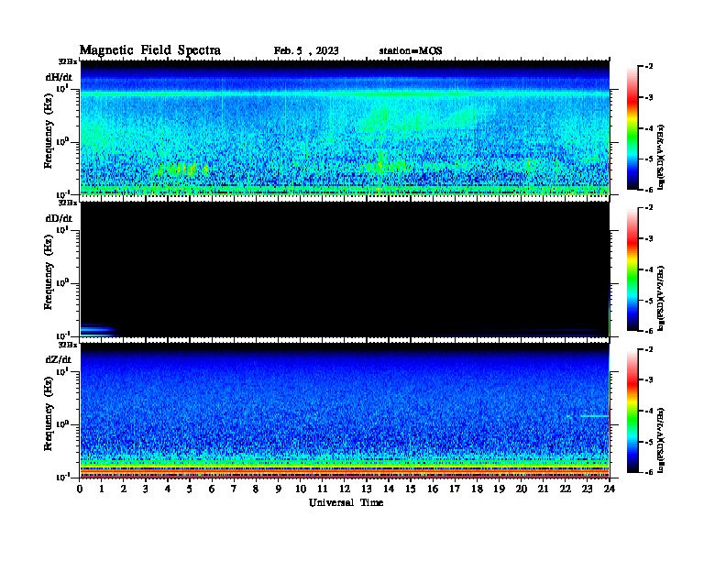Click the color scale bar beside dH/dt
This screenshot has width=726, height=561.
click(632, 127)
